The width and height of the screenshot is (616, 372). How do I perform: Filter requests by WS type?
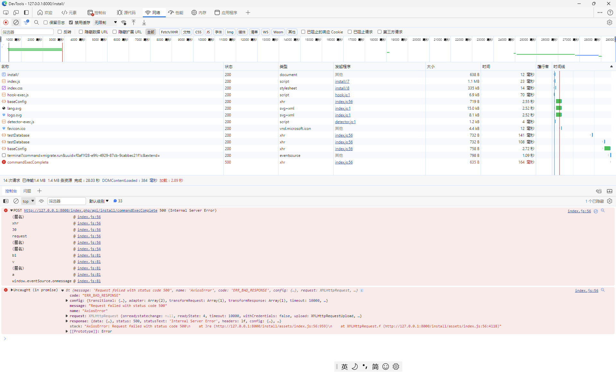pos(265,32)
